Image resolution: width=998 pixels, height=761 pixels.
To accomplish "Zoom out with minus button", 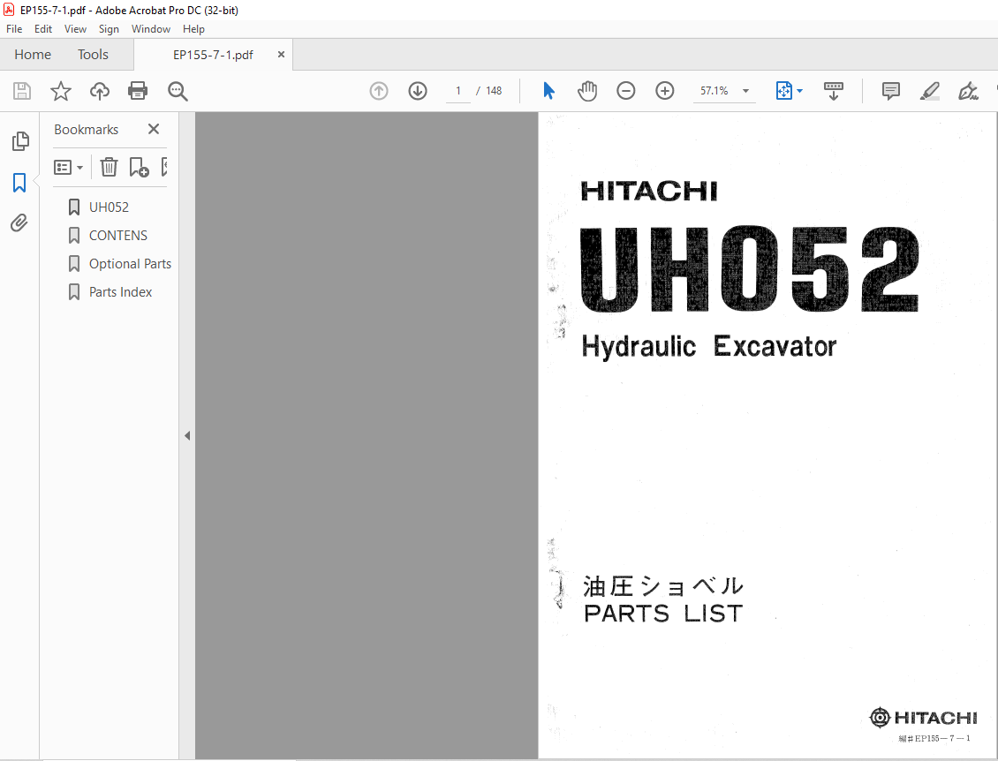I will (x=625, y=91).
